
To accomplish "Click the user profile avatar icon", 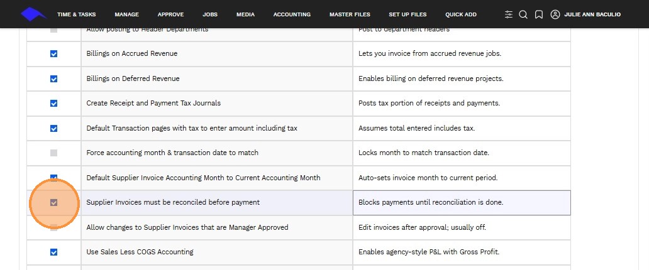I will (x=555, y=14).
